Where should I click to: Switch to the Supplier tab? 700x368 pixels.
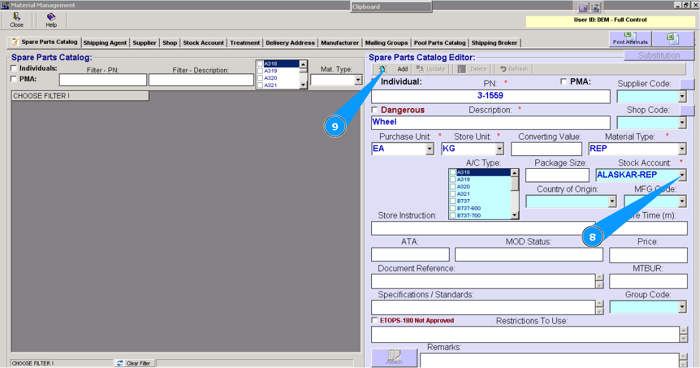click(145, 43)
